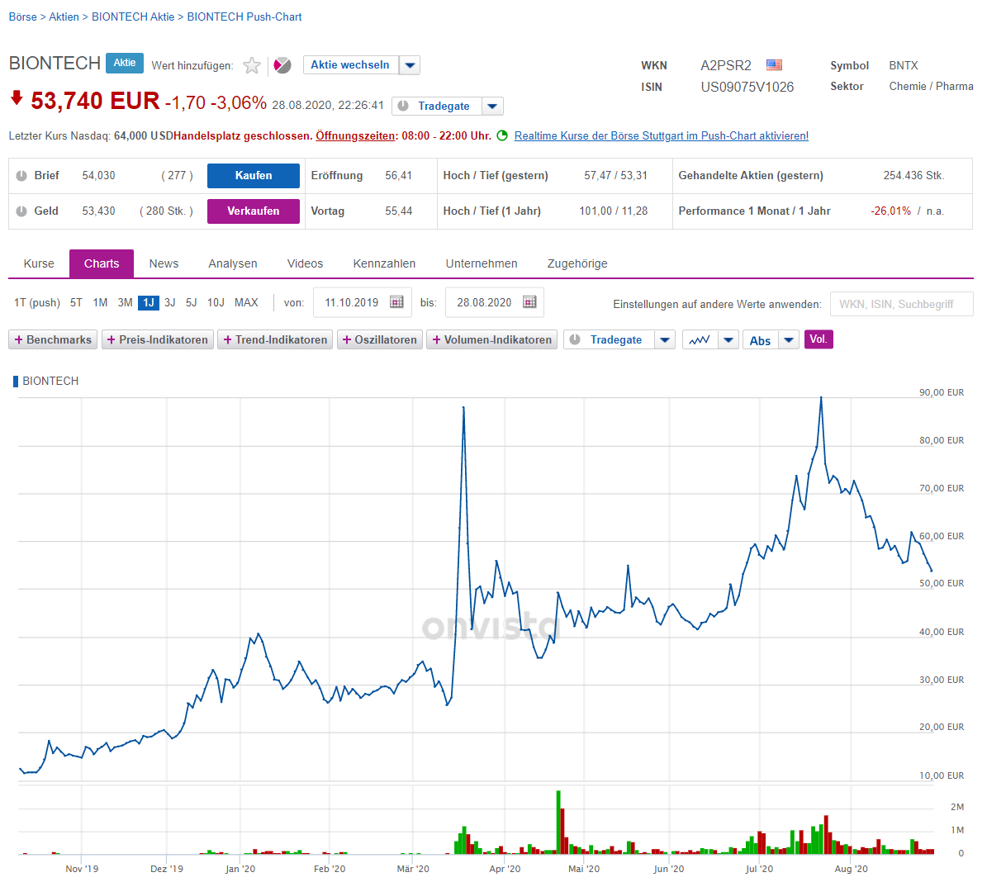Open the Öffnungszeiten link
Screen dimensions: 987x882
(x=356, y=136)
